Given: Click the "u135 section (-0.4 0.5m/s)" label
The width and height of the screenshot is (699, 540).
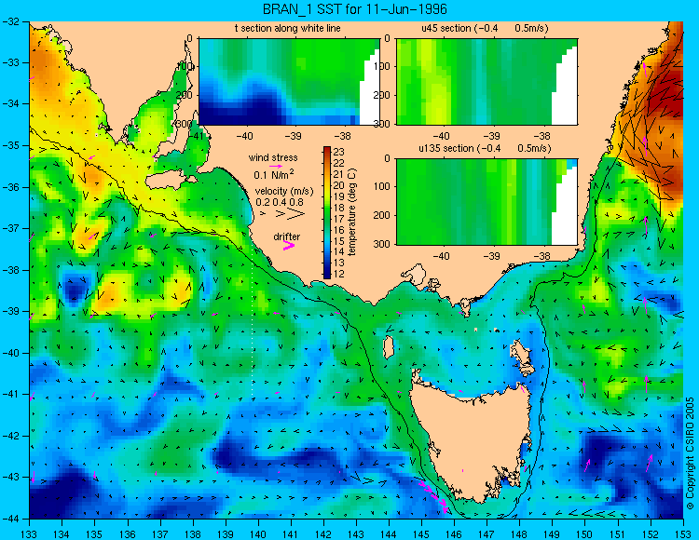Looking at the screenshot, I should click(x=485, y=148).
